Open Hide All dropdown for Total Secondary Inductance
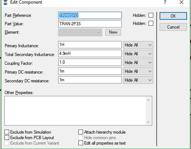Viewport: 191px width, 149px height. click(138, 54)
